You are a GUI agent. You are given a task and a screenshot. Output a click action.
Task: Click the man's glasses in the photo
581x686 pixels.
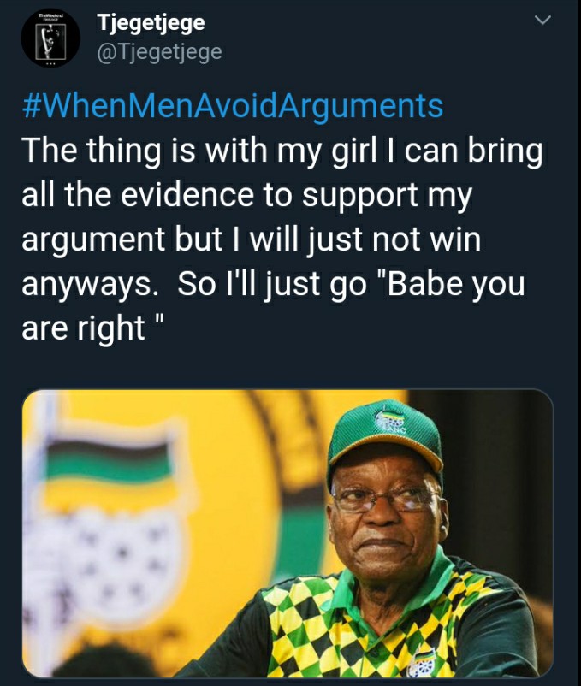(x=385, y=498)
